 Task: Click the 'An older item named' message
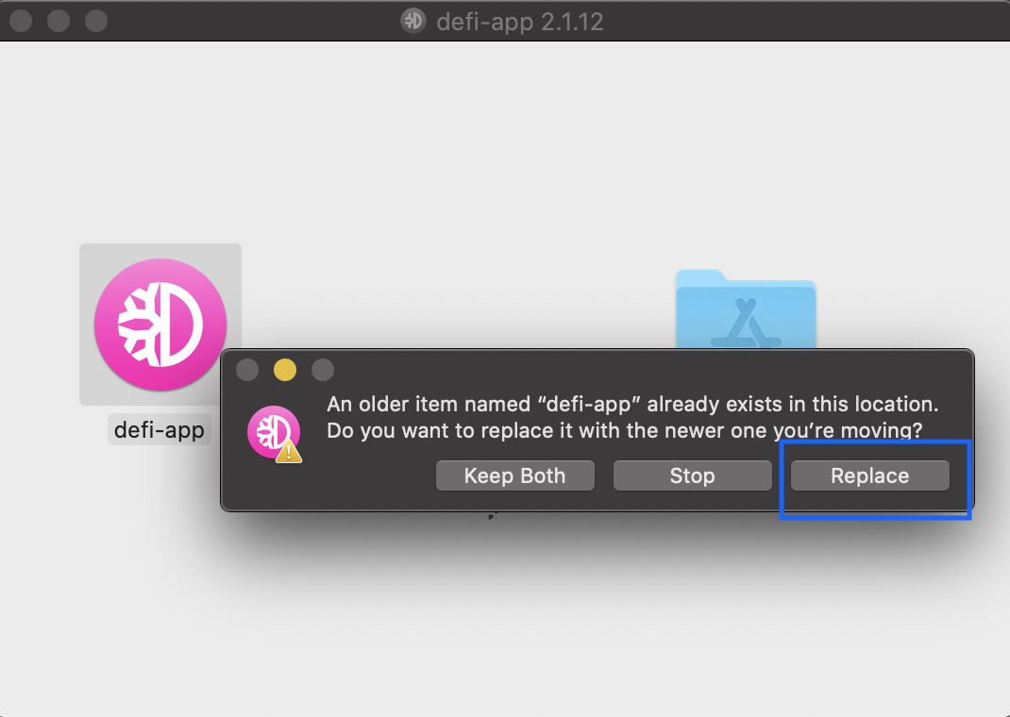(632, 404)
